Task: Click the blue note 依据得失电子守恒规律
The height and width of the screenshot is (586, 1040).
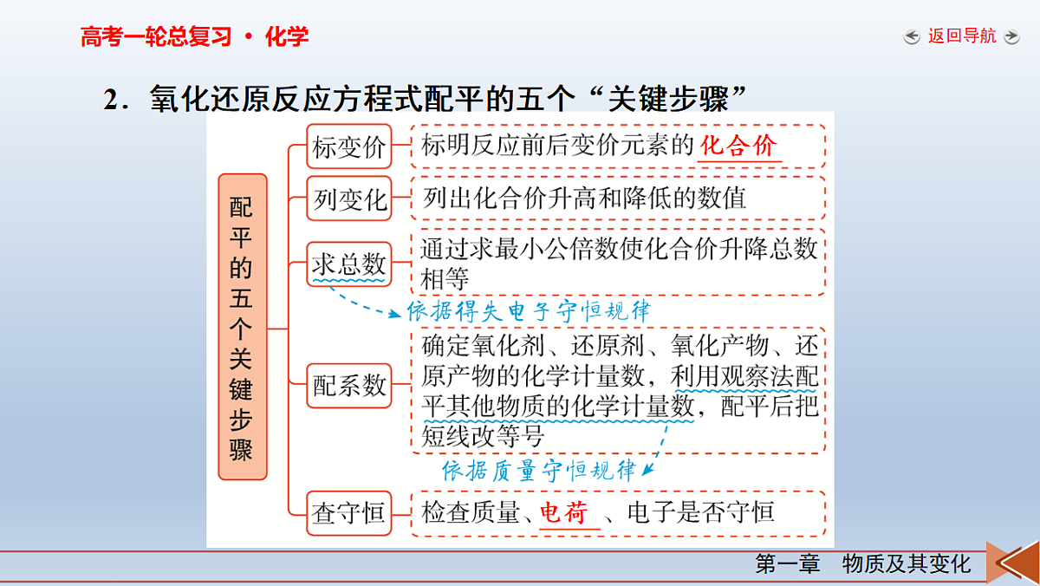Action: tap(528, 310)
